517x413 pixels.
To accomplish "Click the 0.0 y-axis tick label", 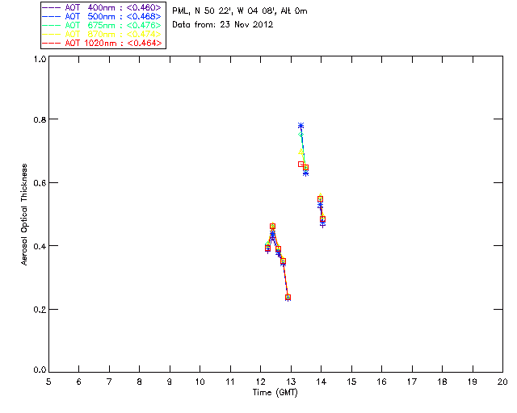I will pyautogui.click(x=40, y=369).
